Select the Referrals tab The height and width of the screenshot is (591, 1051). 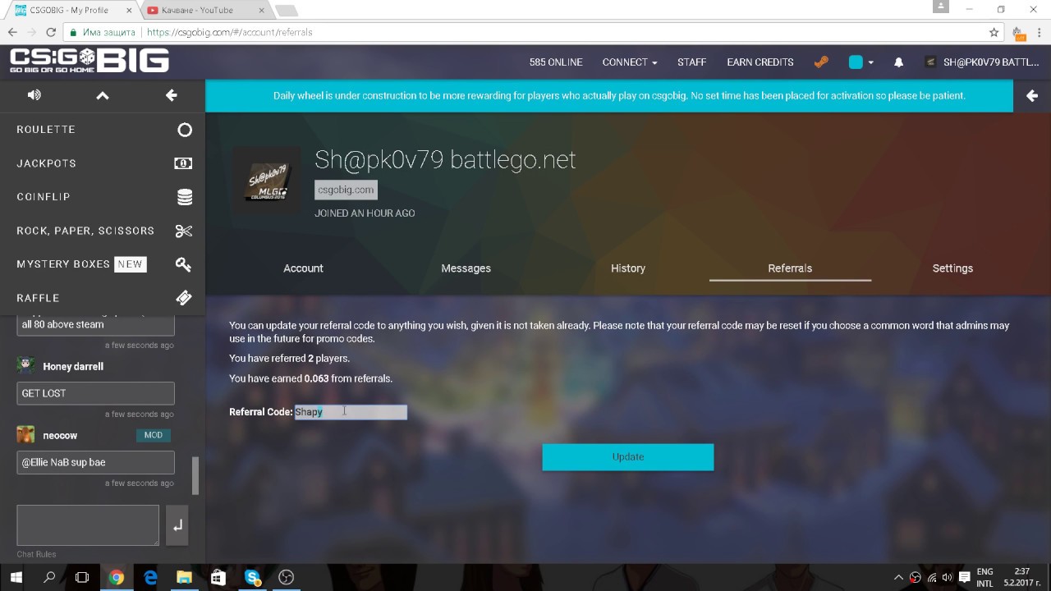[x=790, y=268]
